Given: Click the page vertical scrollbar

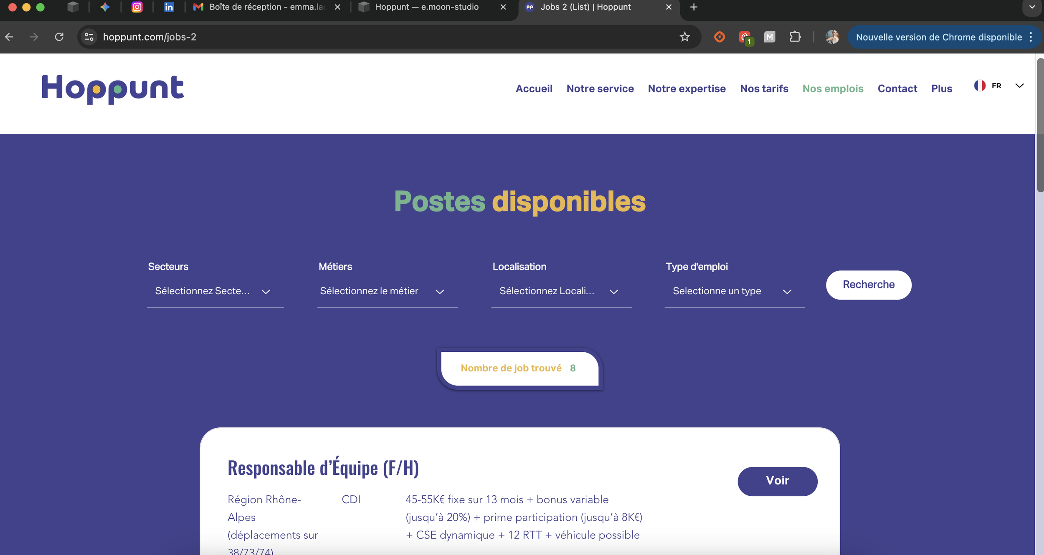Looking at the screenshot, I should [x=1040, y=125].
